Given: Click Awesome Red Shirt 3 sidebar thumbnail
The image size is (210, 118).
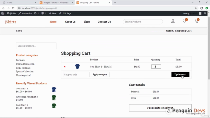Looking at the screenshot, I should (54, 98).
